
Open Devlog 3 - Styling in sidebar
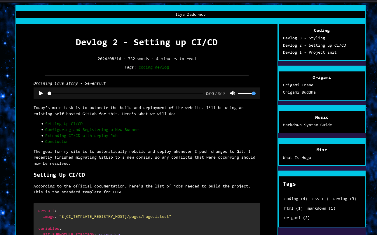pyautogui.click(x=304, y=38)
